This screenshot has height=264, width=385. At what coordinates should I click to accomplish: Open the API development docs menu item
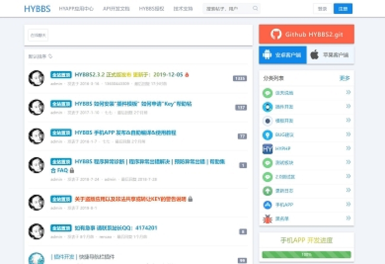pyautogui.click(x=116, y=9)
